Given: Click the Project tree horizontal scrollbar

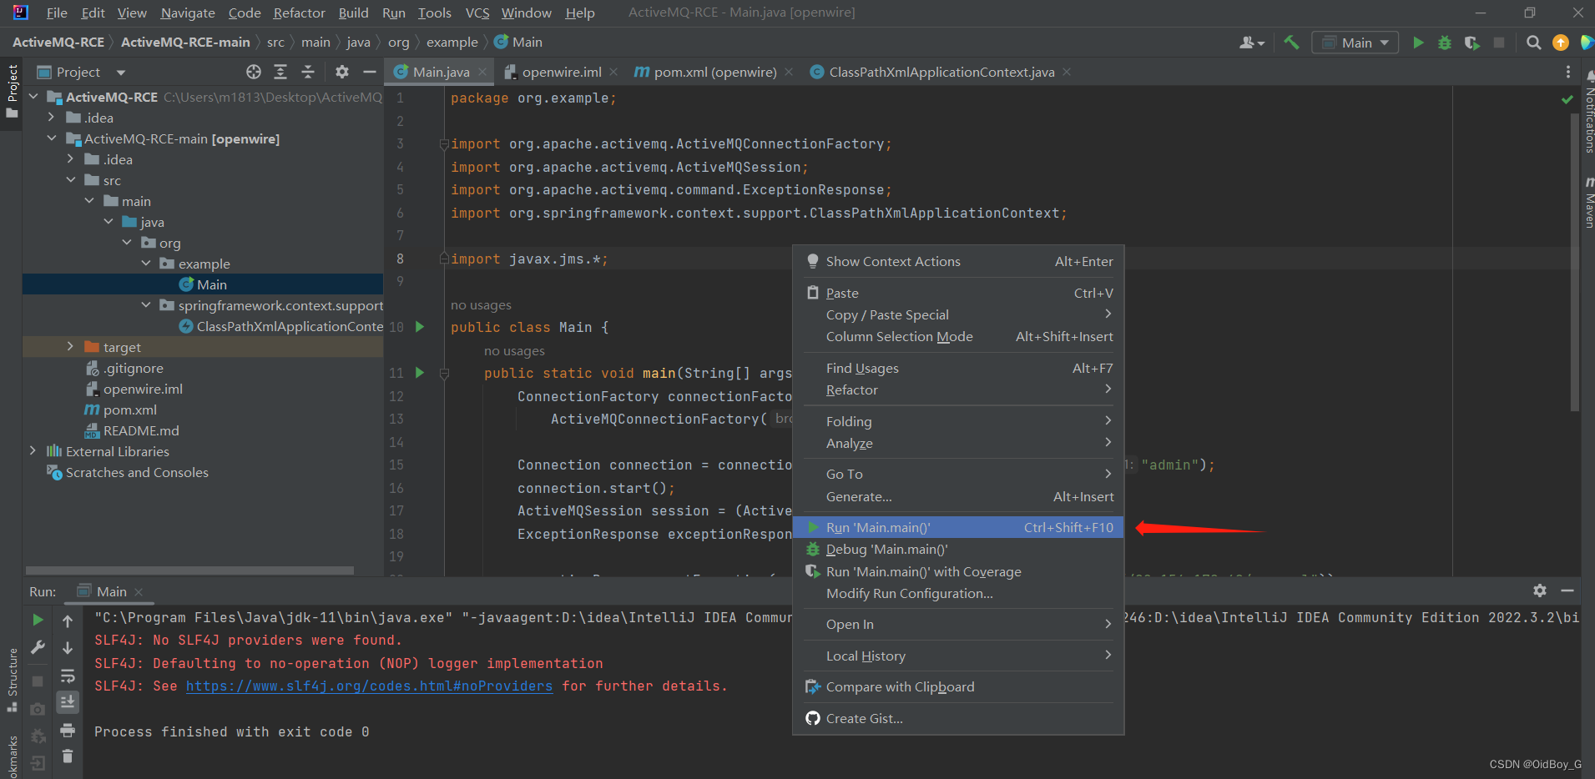Looking at the screenshot, I should [190, 570].
